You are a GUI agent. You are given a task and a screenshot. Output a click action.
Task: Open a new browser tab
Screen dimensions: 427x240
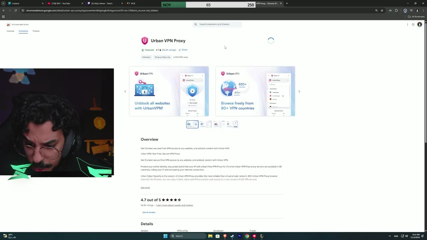(287, 3)
